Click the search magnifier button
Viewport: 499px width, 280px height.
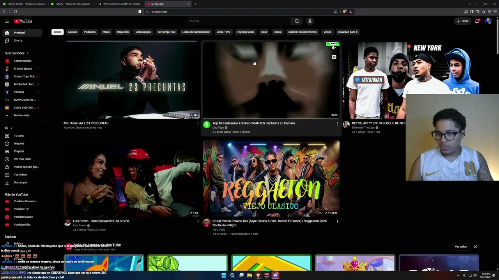tap(297, 21)
